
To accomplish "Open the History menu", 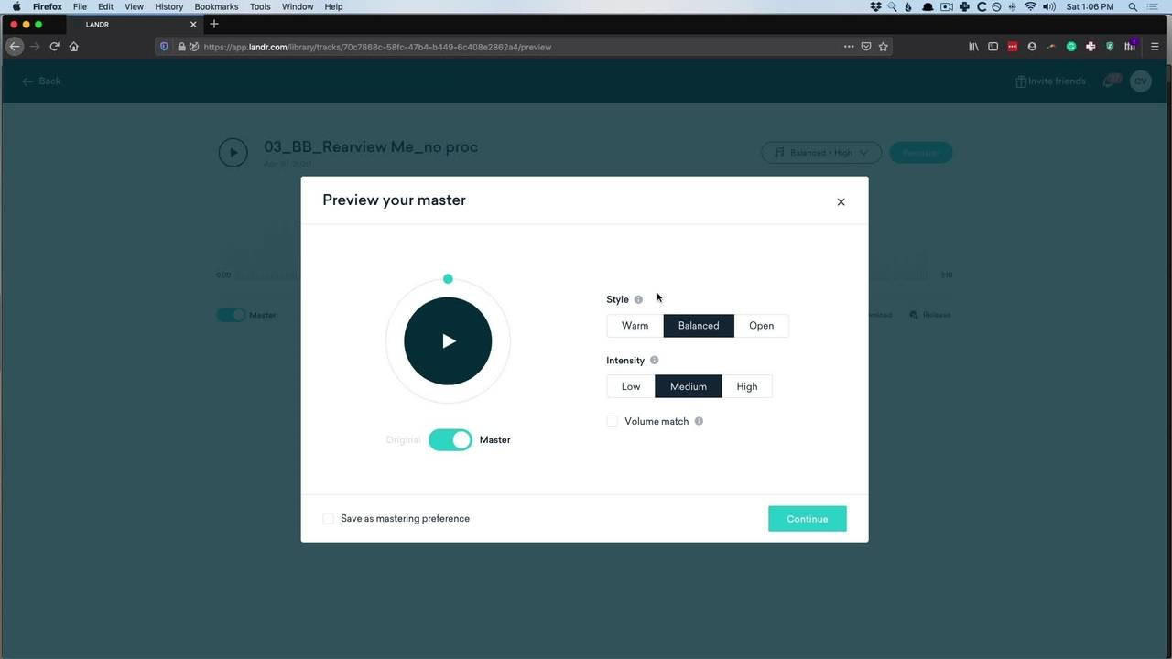I will tap(169, 6).
